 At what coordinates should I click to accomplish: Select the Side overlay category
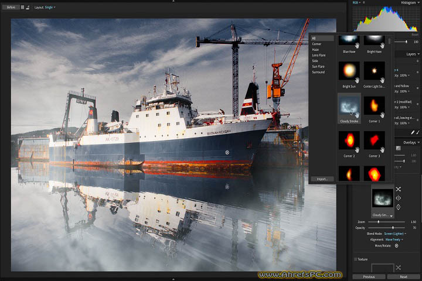(315, 61)
